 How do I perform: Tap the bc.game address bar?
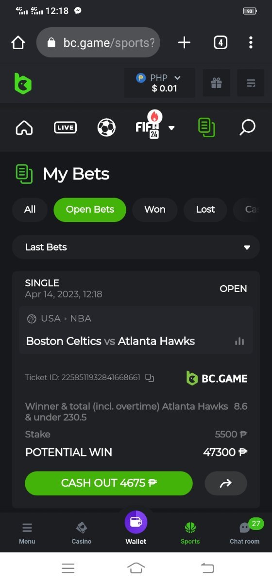coord(98,43)
